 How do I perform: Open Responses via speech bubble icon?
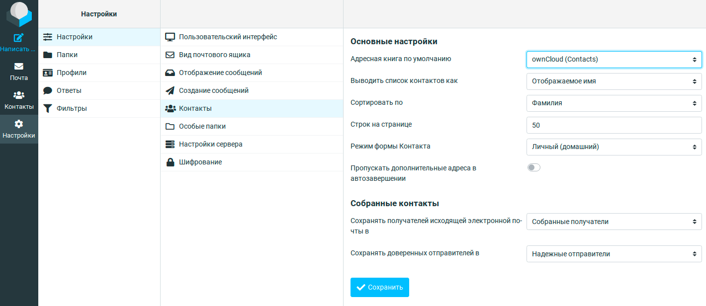[x=48, y=91]
